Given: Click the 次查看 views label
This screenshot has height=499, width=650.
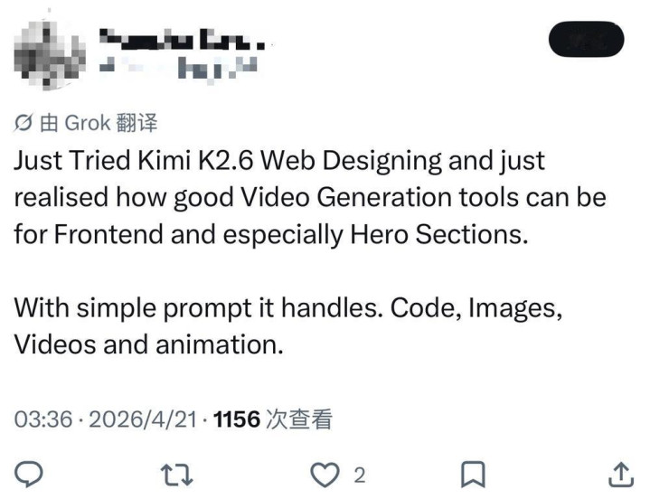Looking at the screenshot, I should click(299, 419).
